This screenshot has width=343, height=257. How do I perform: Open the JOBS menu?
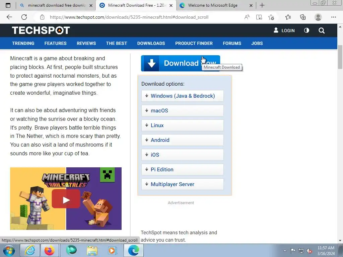(257, 43)
